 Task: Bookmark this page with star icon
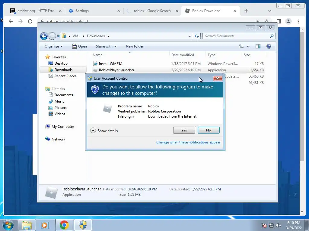pos(267,21)
